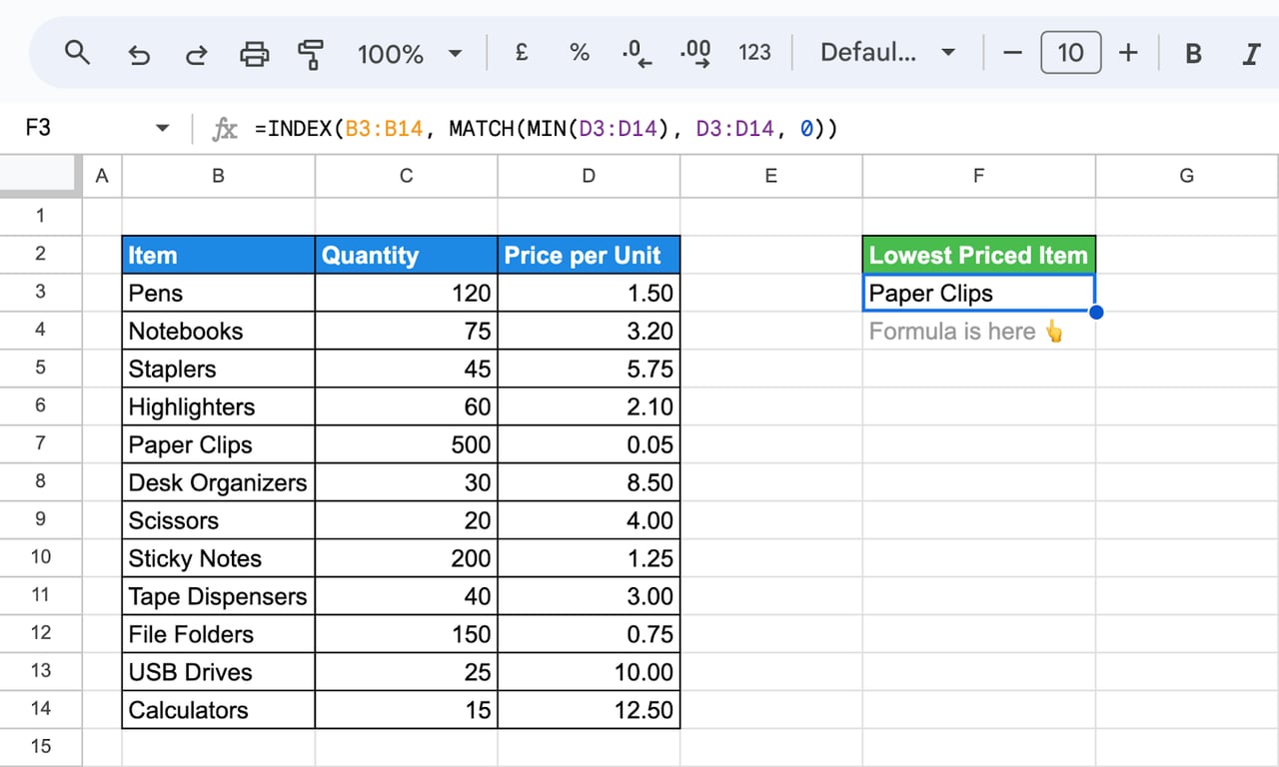Select the price cell 5.75
Screen dimensions: 1279x767
click(589, 369)
